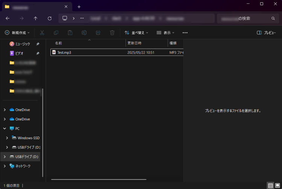Viewport: 282px width, 189px height.
Task: Select the Test.mp3 file
Action: (x=117, y=52)
